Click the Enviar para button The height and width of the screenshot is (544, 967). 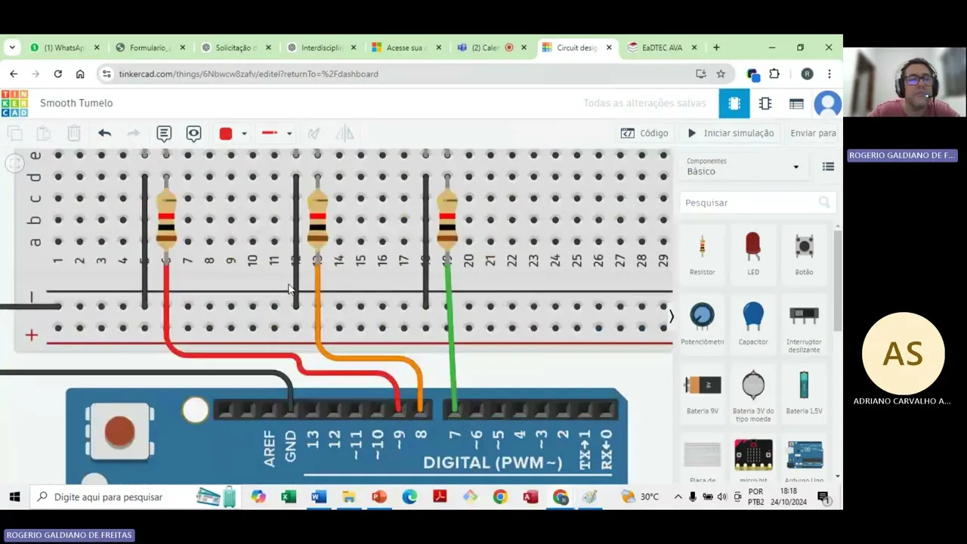pos(813,133)
